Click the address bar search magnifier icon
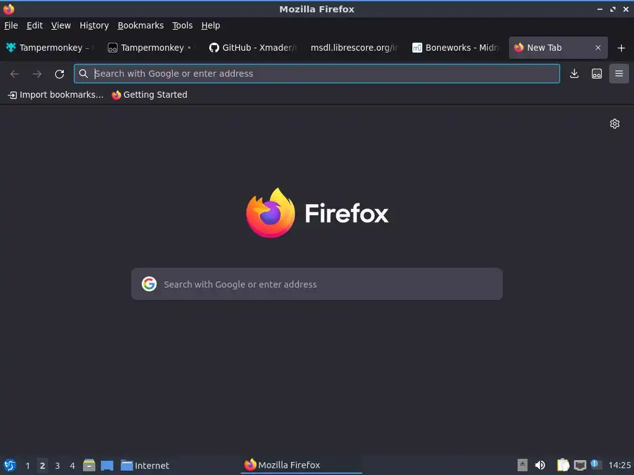This screenshot has height=475, width=634. 84,74
